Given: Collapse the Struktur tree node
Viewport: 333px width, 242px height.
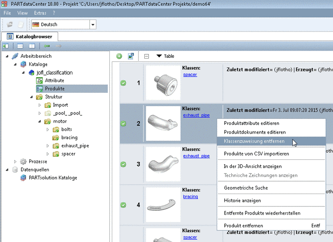Looking at the screenshot, I should click(x=32, y=97).
